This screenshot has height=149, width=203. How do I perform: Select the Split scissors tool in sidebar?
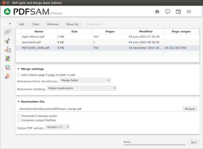coord(8,40)
